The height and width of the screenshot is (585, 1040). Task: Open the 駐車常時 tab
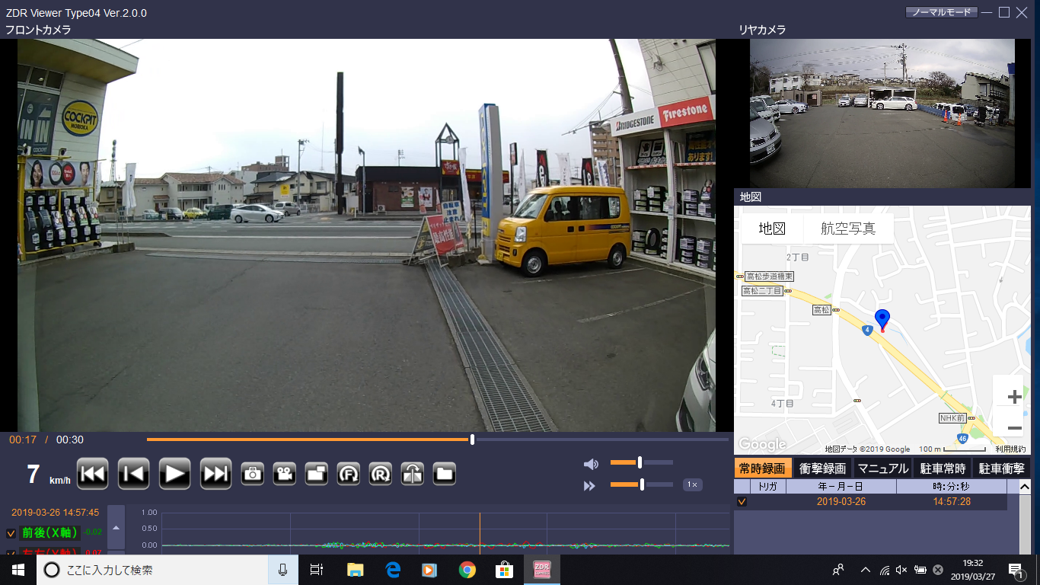(942, 468)
